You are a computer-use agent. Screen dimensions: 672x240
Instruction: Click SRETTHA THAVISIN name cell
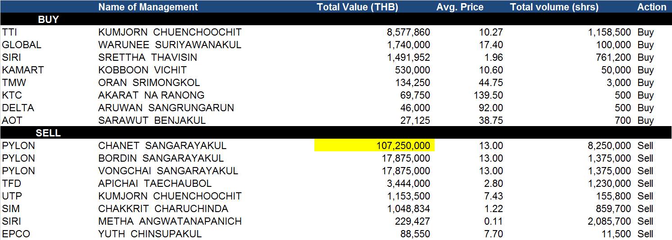tap(147, 57)
